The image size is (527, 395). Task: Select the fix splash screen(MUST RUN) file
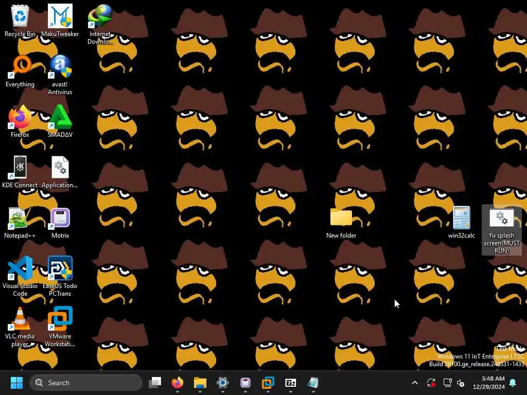pos(501,230)
